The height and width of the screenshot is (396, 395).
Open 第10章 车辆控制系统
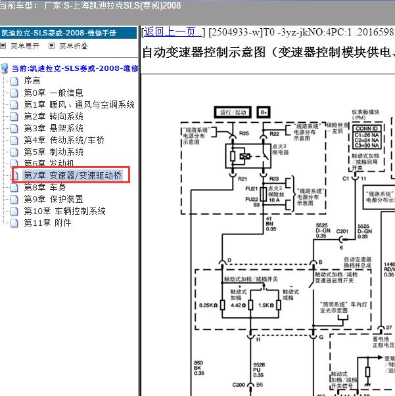coord(64,211)
